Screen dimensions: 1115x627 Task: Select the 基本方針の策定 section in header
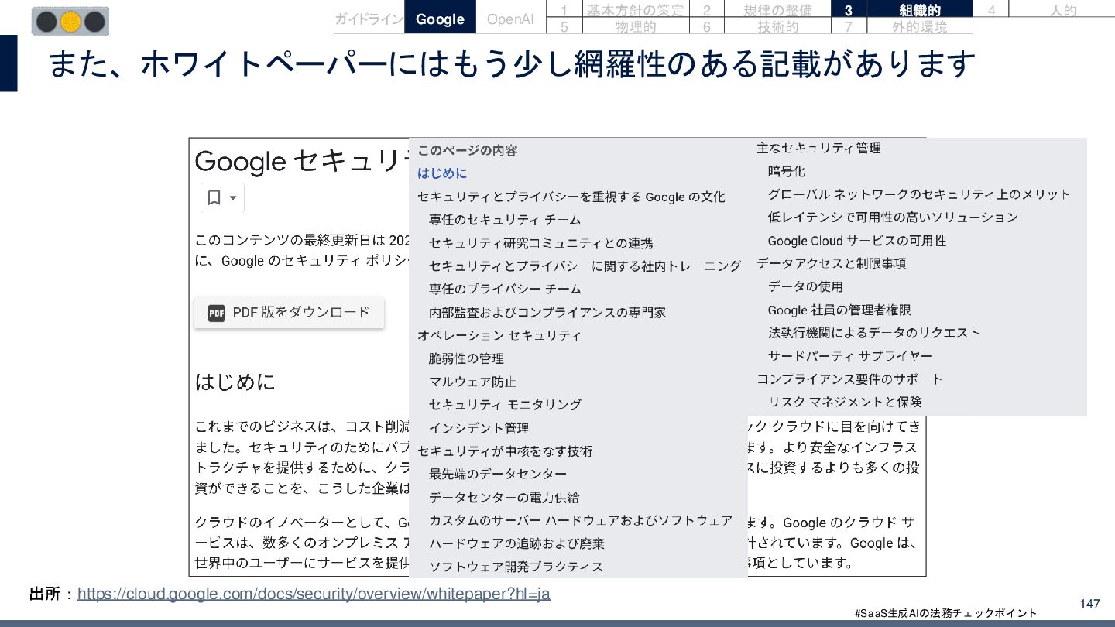[x=635, y=10]
